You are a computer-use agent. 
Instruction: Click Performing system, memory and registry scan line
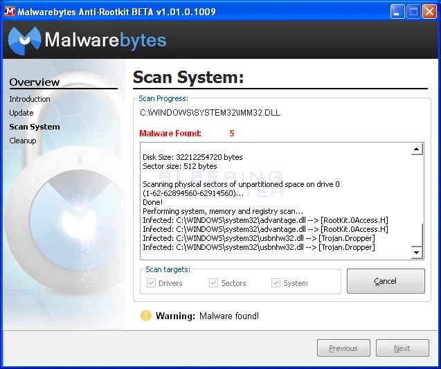pos(223,211)
